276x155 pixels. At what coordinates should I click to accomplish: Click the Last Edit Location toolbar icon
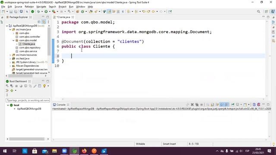tap(144, 12)
